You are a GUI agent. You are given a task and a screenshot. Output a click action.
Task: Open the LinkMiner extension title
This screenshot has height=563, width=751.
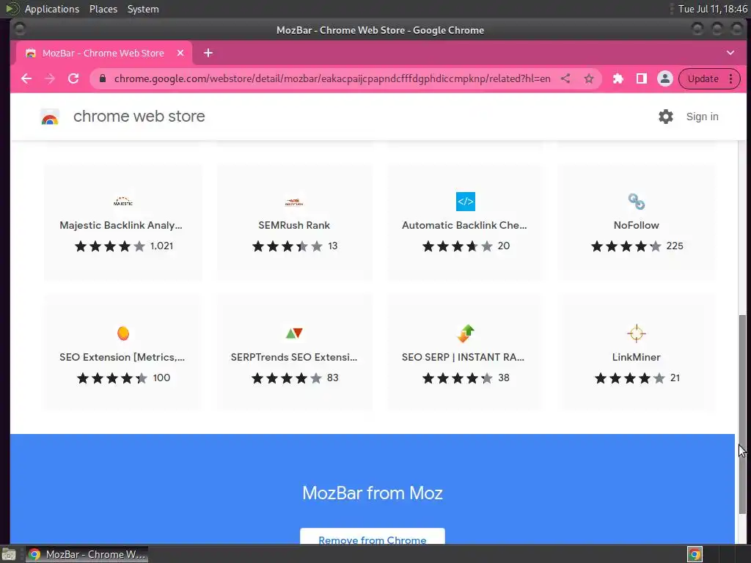(636, 357)
